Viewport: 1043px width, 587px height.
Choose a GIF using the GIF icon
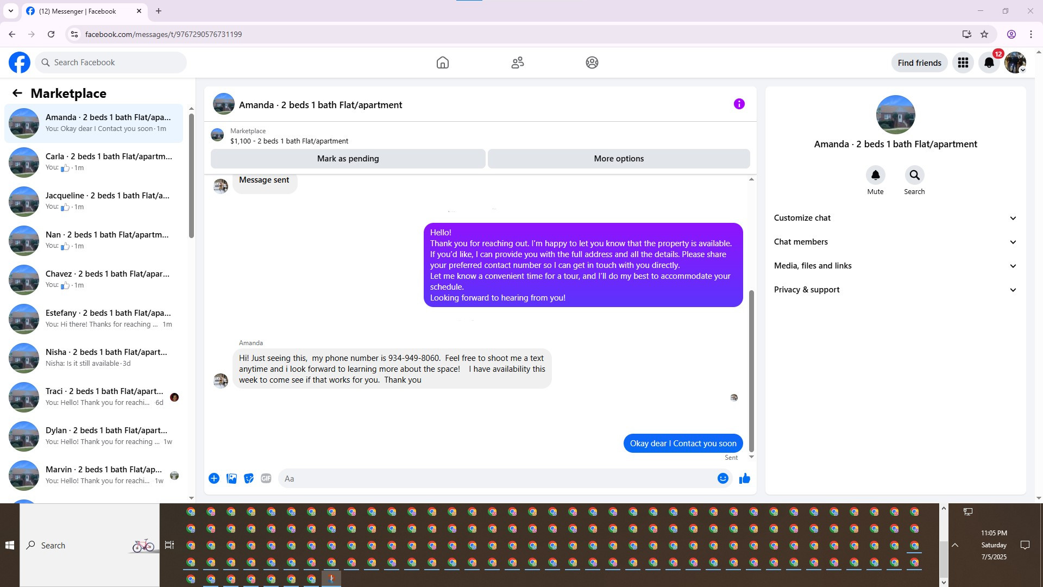[x=266, y=478]
